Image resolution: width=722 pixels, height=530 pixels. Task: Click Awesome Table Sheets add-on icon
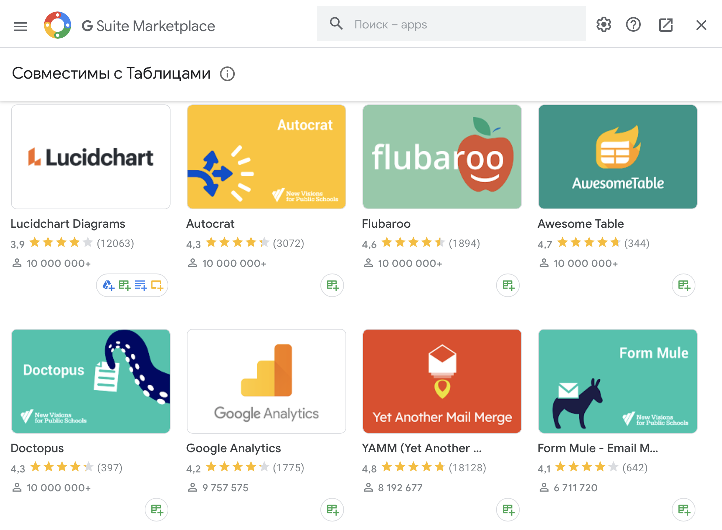[684, 285]
